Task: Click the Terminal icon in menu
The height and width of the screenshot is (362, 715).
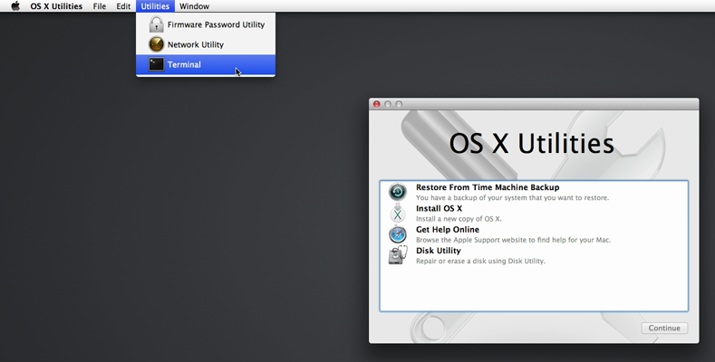Action: [156, 64]
